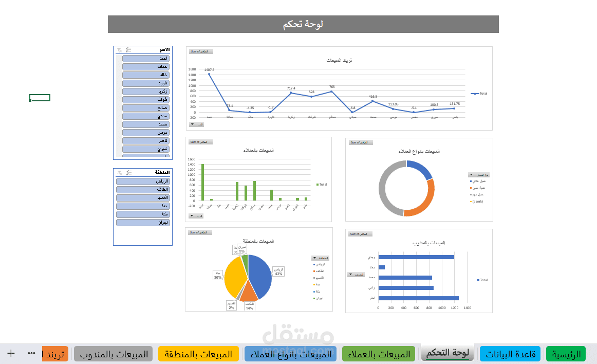Filter the name slicer by صالح
This screenshot has height=364, width=597.
[x=146, y=108]
